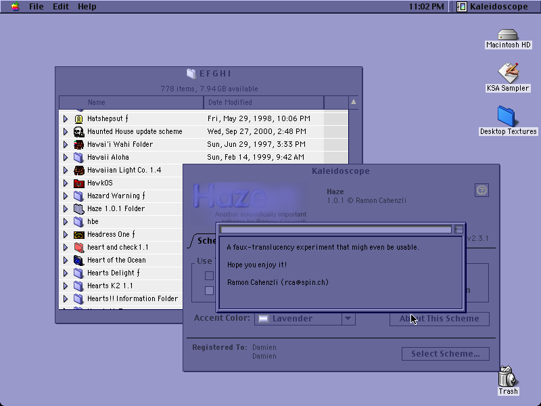Select the Hawai'i Wahi Folder icon
Screen dimensions: 541x406
tap(78, 144)
